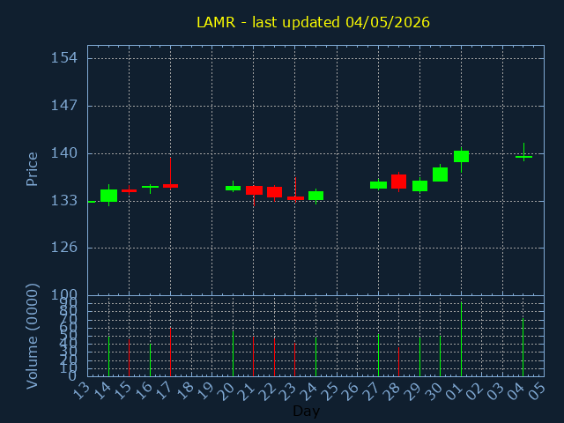Click the green volume bar on day 30
The image size is (564, 423).
[440, 356]
